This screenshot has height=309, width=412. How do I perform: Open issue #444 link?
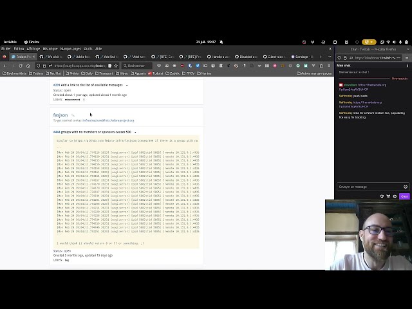57,132
